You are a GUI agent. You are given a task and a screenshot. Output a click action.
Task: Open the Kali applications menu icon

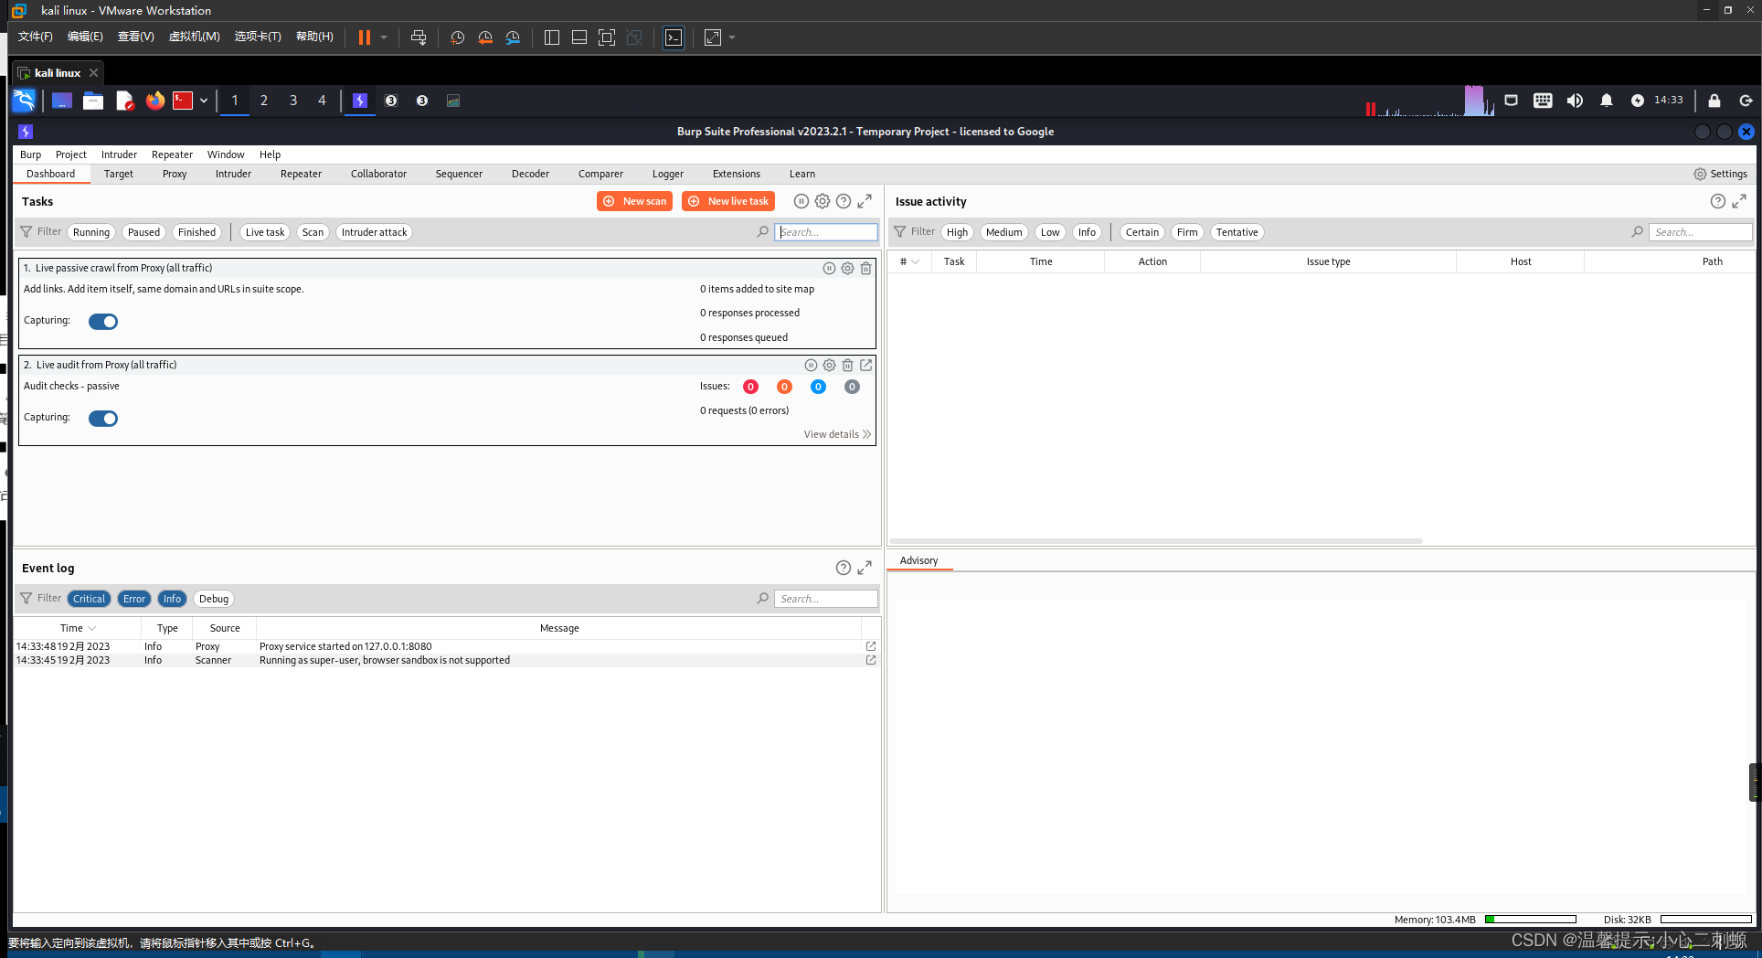click(24, 101)
